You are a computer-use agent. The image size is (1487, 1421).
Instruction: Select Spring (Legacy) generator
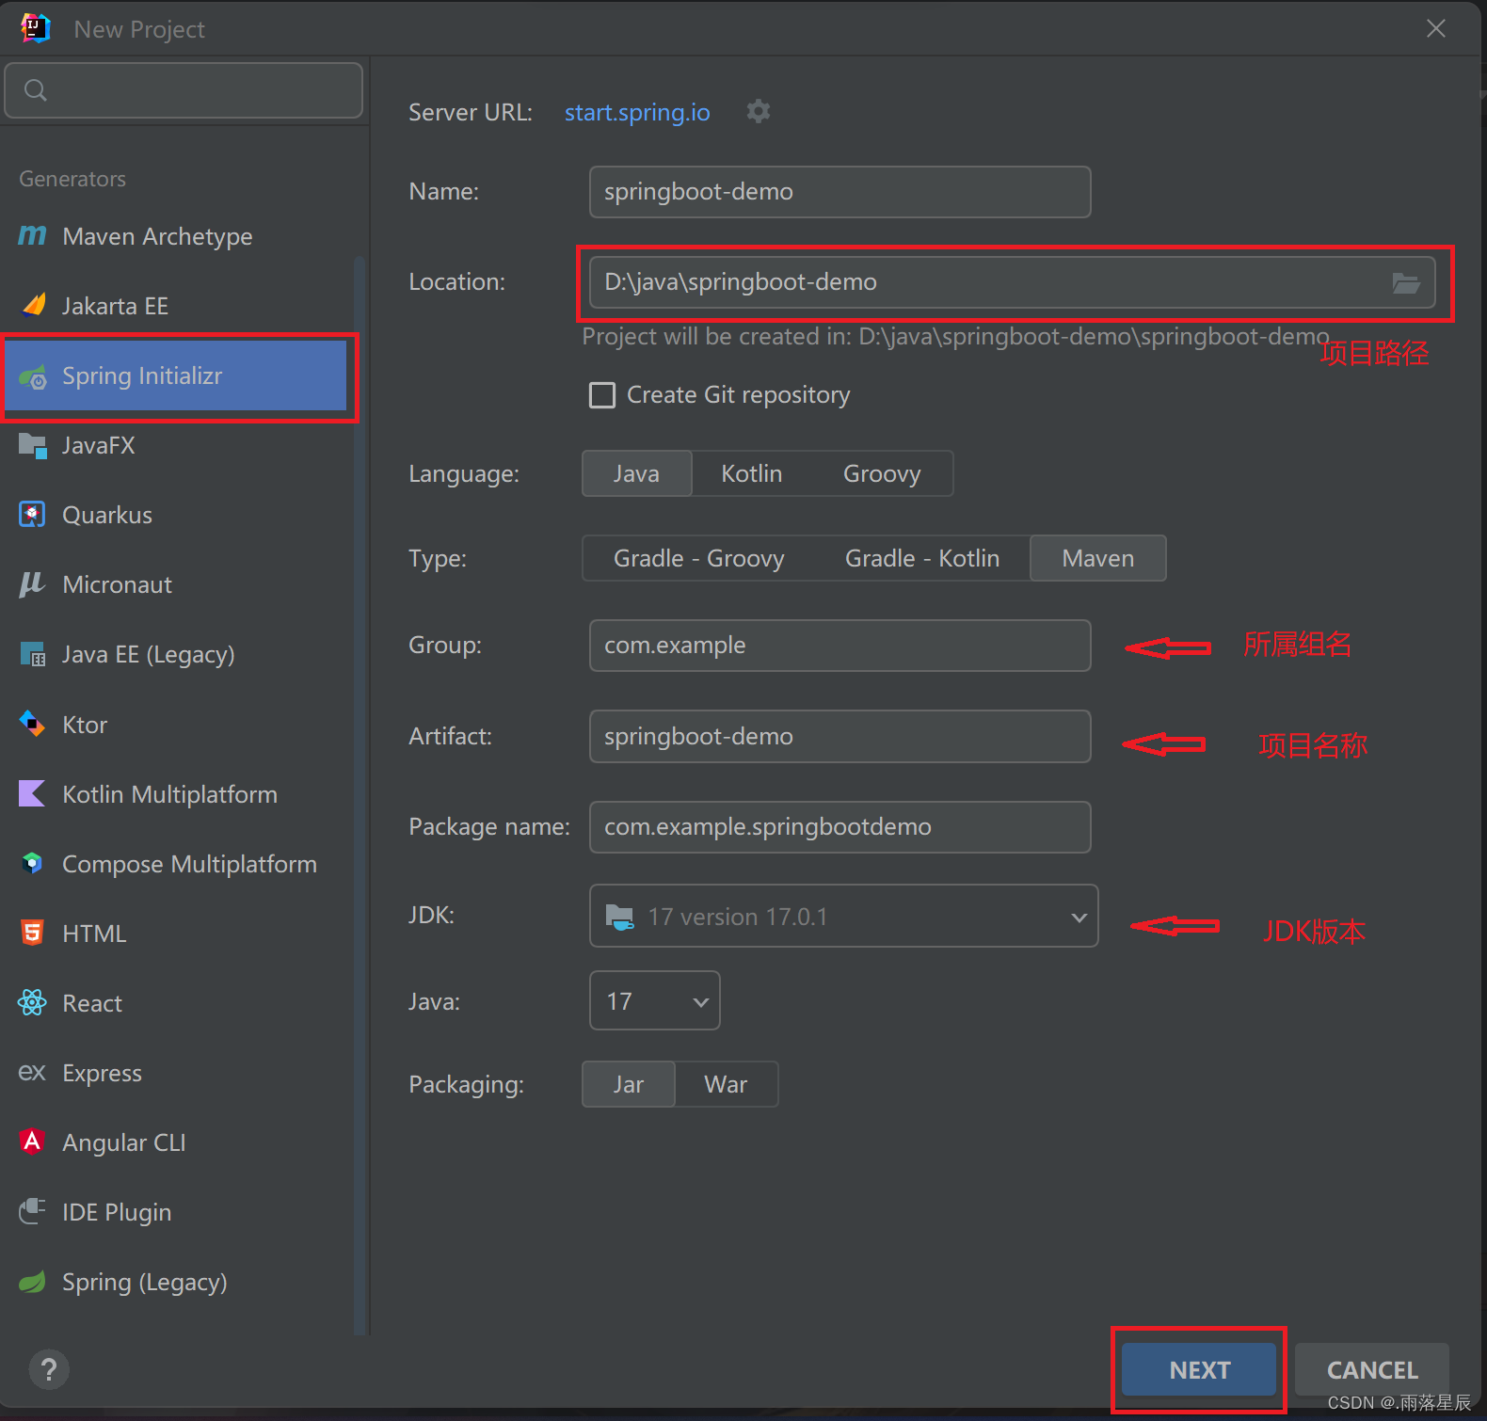tap(176, 1282)
